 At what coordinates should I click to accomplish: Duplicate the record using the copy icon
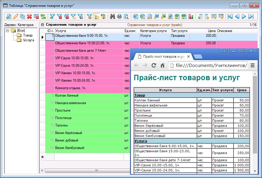23,16
